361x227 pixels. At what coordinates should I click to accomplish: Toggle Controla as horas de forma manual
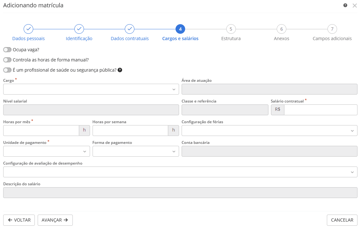tap(7, 60)
